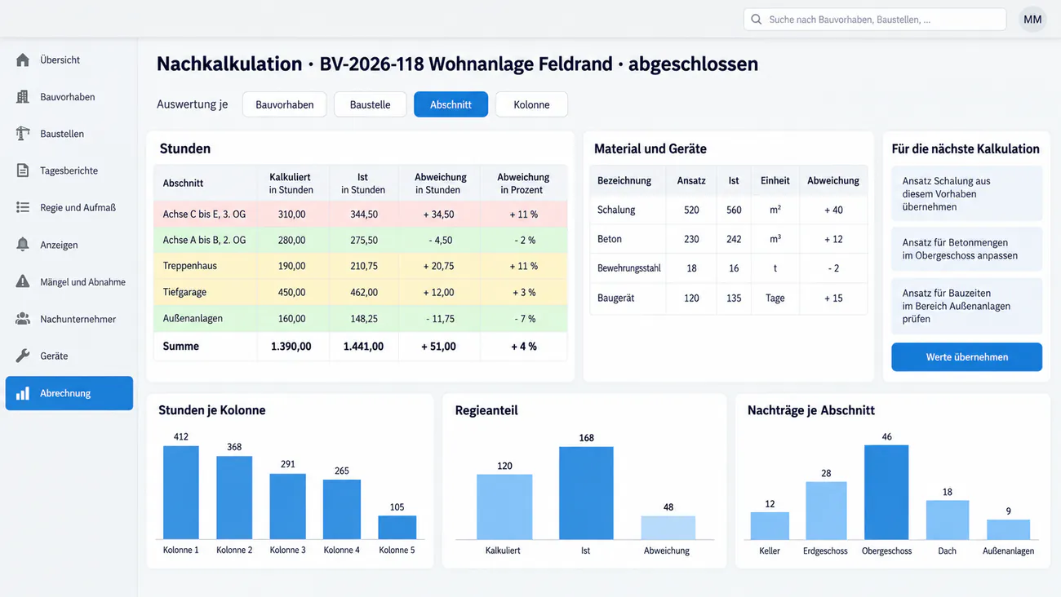This screenshot has height=597, width=1061.
Task: Click the Tiefgarage row label
Action: [184, 292]
